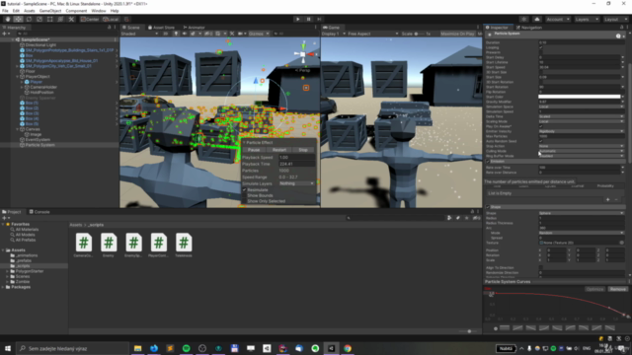Open cloud services icon in top toolbar
Viewport: 632px width, 355px height.
pos(537,19)
